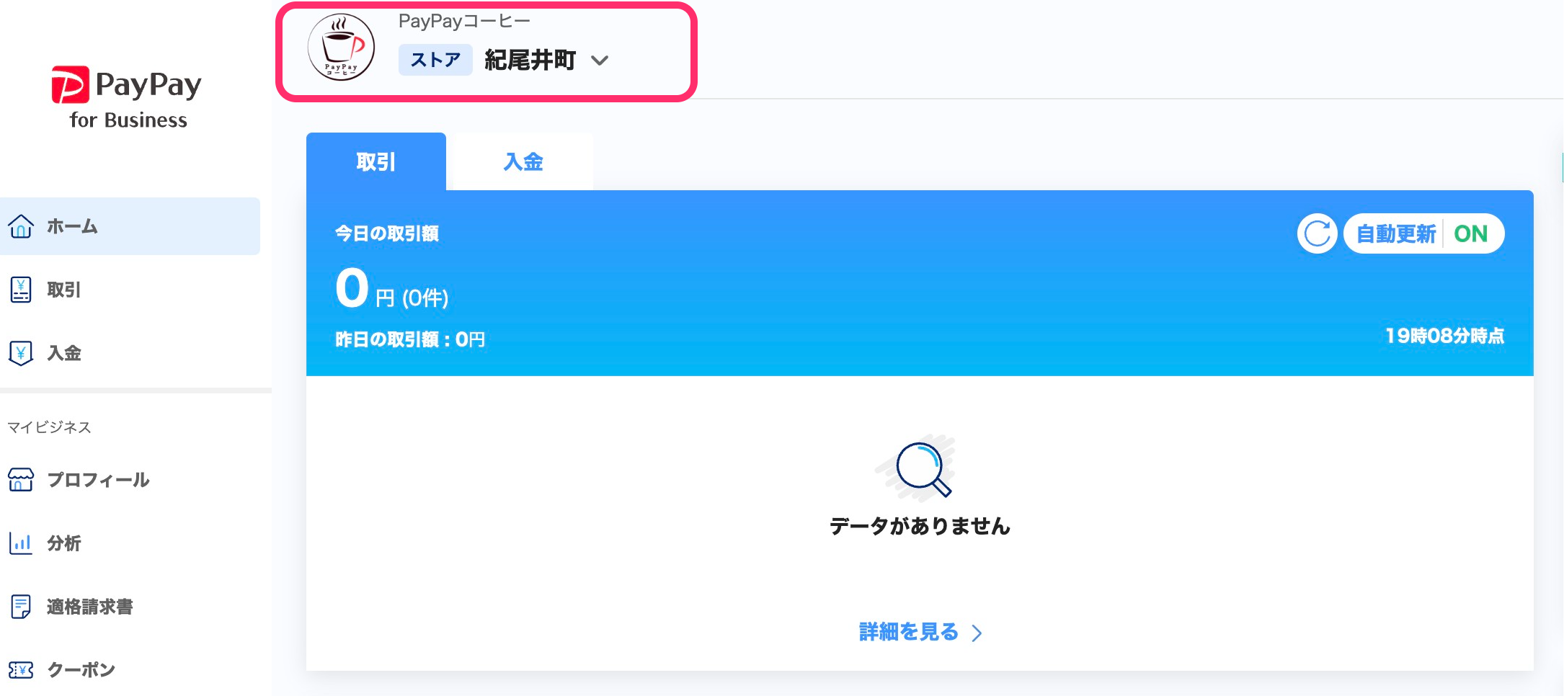Click the プロフィール storefront icon
This screenshot has height=696, width=1564.
click(x=21, y=480)
